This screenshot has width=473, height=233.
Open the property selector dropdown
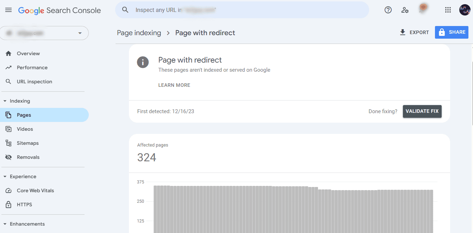44,33
